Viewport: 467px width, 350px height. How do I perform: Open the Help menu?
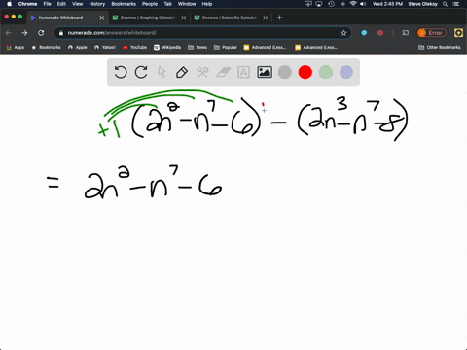[x=207, y=4]
